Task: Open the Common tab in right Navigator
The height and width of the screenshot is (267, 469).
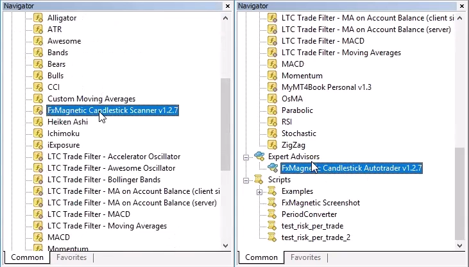Action: (x=262, y=257)
